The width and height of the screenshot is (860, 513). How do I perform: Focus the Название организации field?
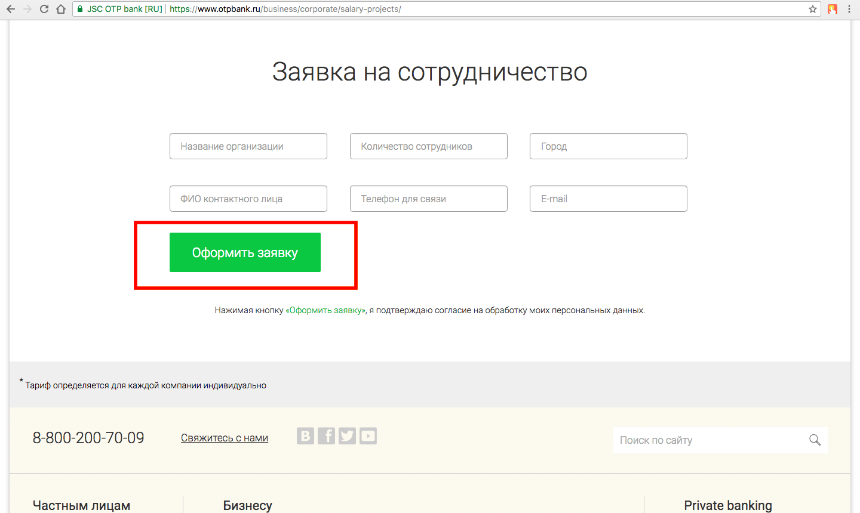(x=248, y=146)
